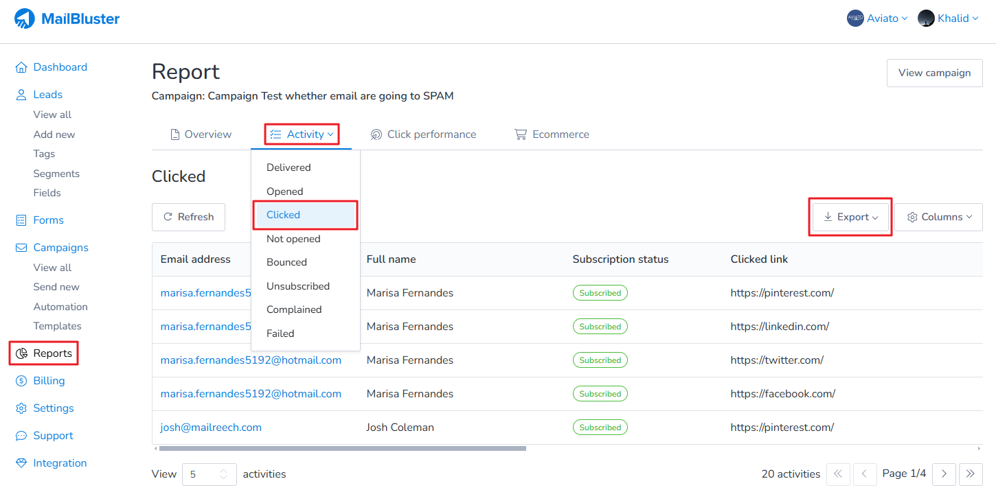The width and height of the screenshot is (996, 503).
Task: Open Dashboard via the house icon
Action: pyautogui.click(x=21, y=67)
